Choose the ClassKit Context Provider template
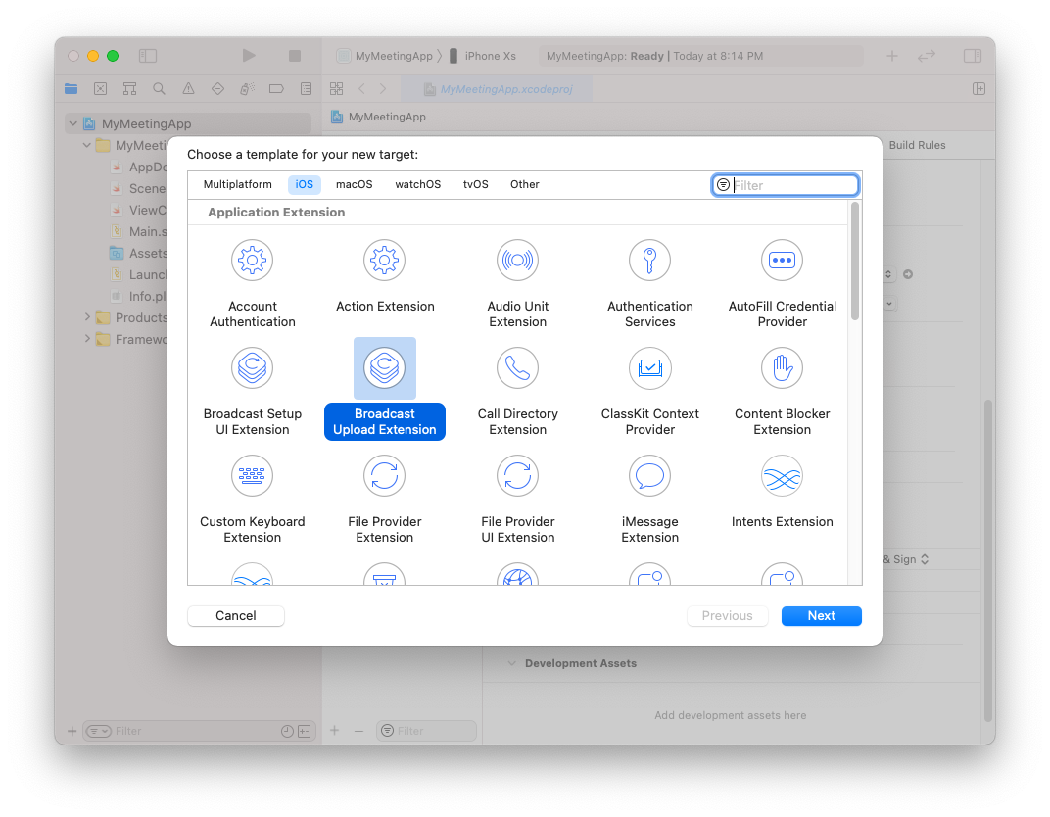This screenshot has width=1050, height=817. click(649, 392)
